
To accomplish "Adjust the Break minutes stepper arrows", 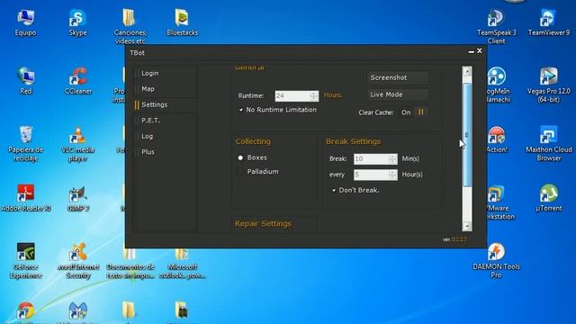I will (x=392, y=158).
